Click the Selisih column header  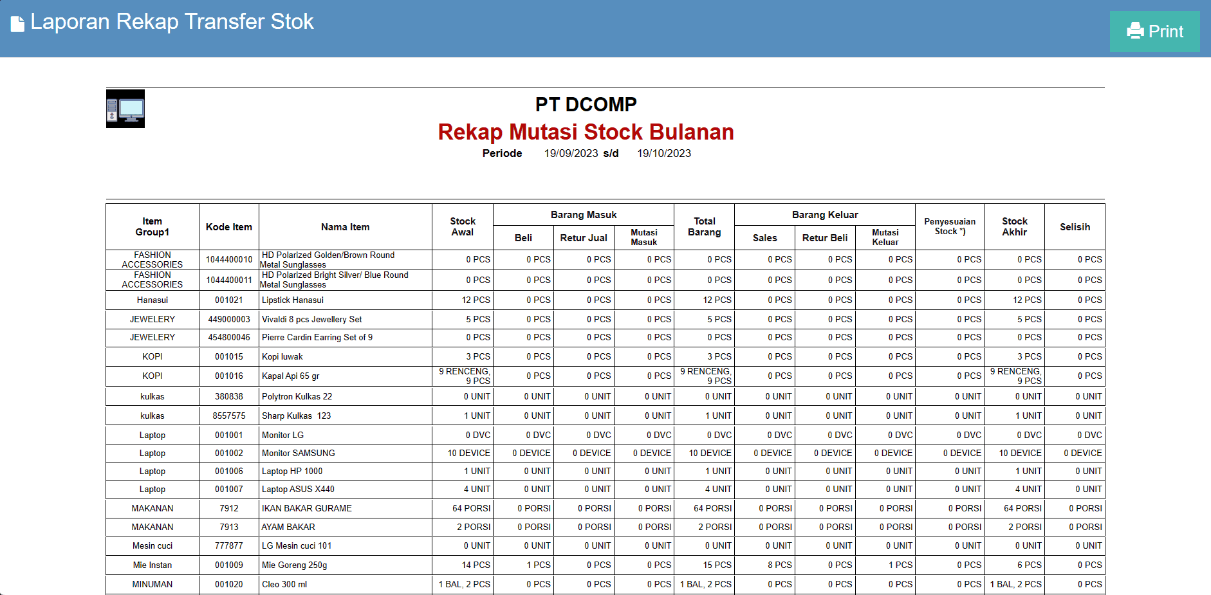pos(1075,226)
